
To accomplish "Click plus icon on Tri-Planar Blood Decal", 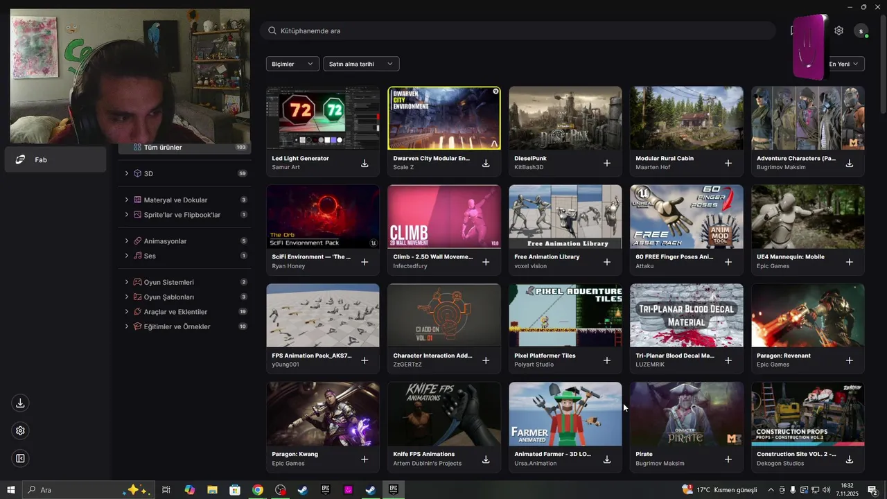I will [x=728, y=360].
